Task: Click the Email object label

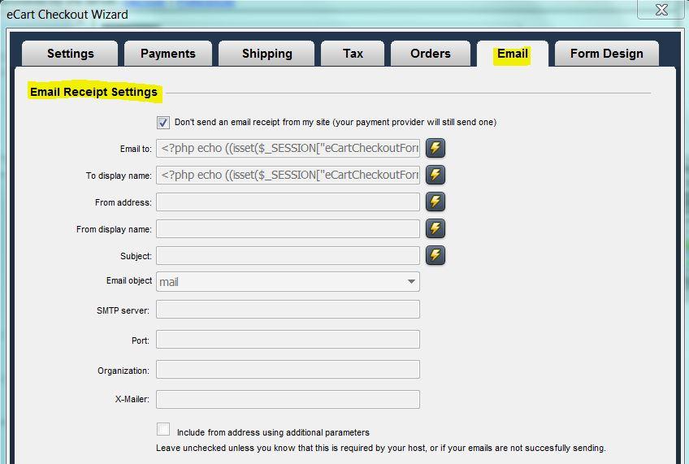Action: pyautogui.click(x=128, y=280)
